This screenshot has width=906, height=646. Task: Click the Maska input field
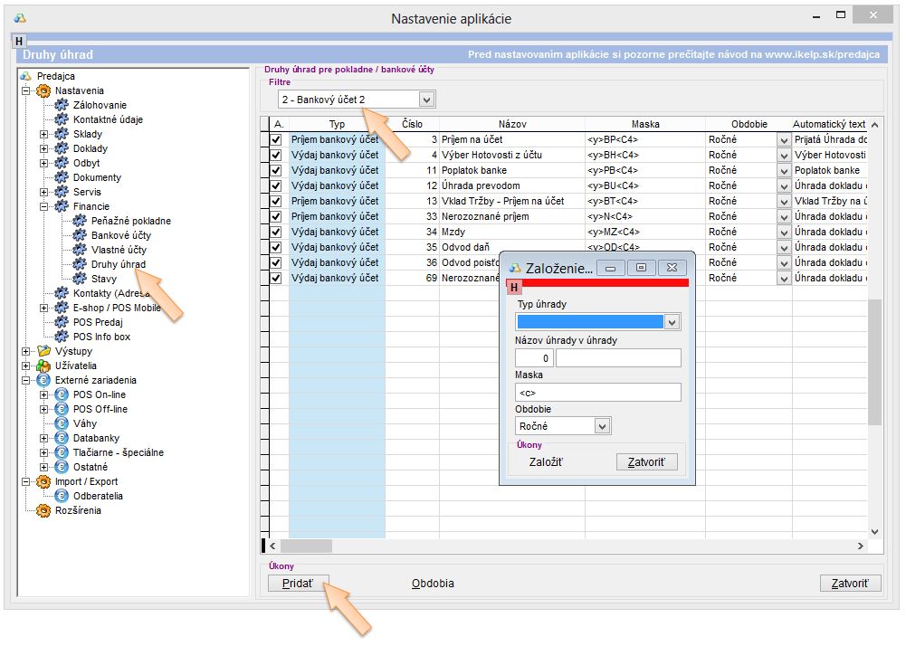click(x=597, y=392)
